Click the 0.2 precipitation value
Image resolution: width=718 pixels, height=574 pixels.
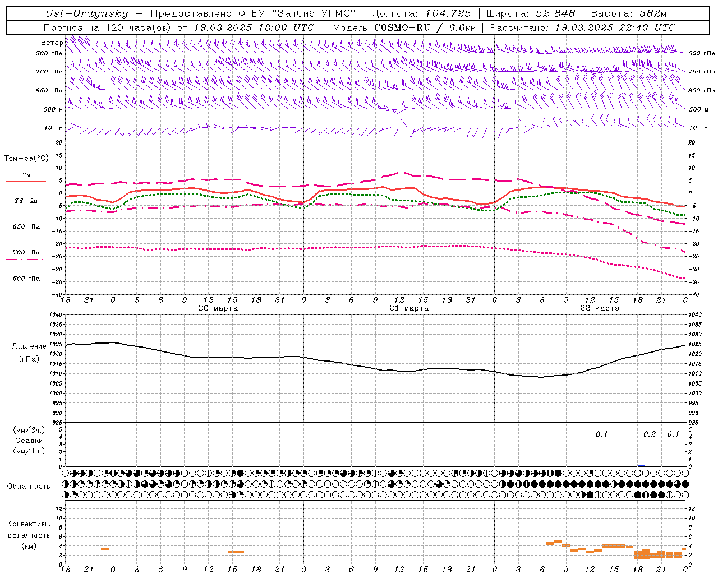(x=649, y=434)
